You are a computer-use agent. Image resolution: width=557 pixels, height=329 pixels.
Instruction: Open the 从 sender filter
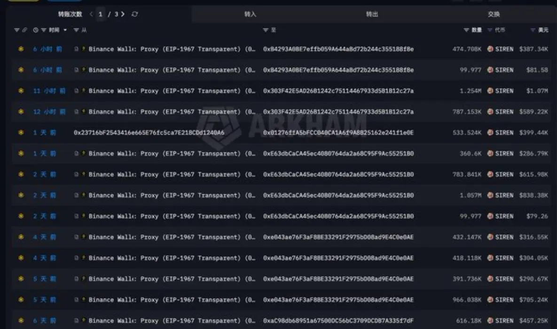(76, 30)
